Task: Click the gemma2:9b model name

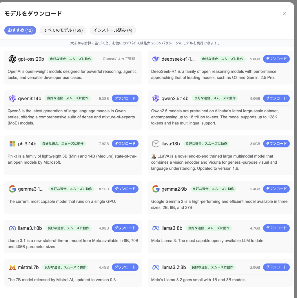Action: (174, 189)
